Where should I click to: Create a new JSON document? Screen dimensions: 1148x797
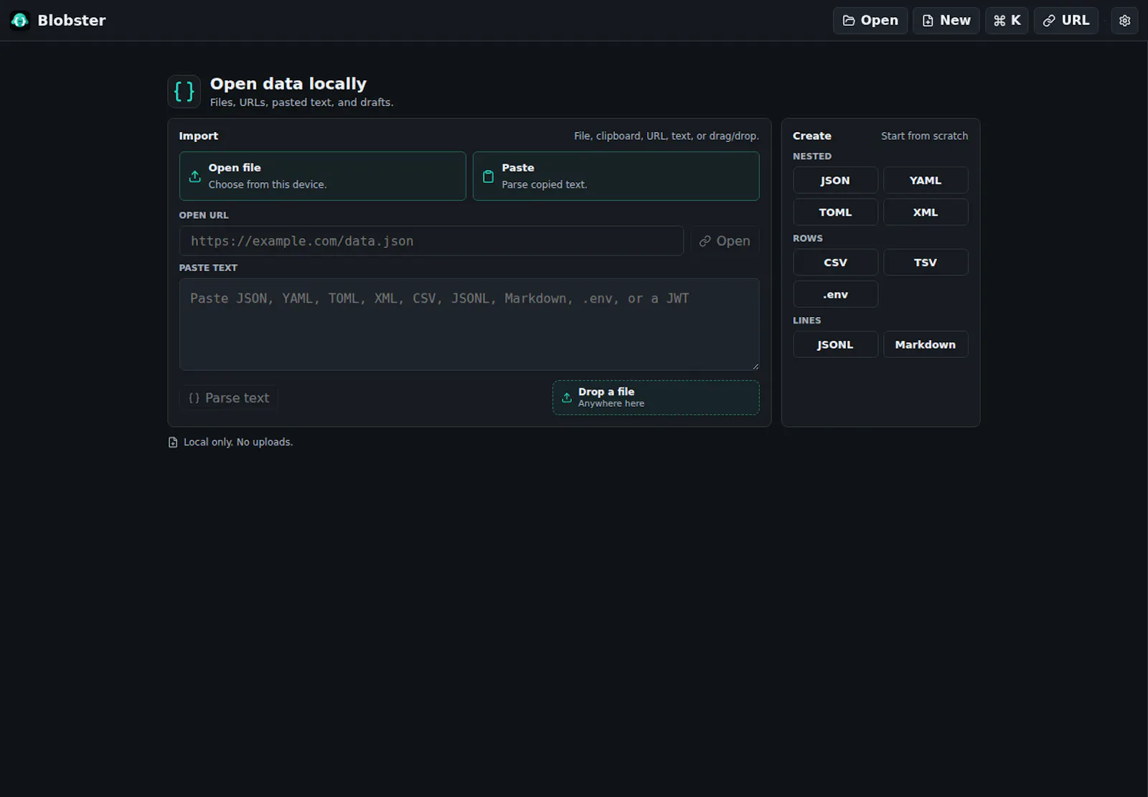click(836, 180)
